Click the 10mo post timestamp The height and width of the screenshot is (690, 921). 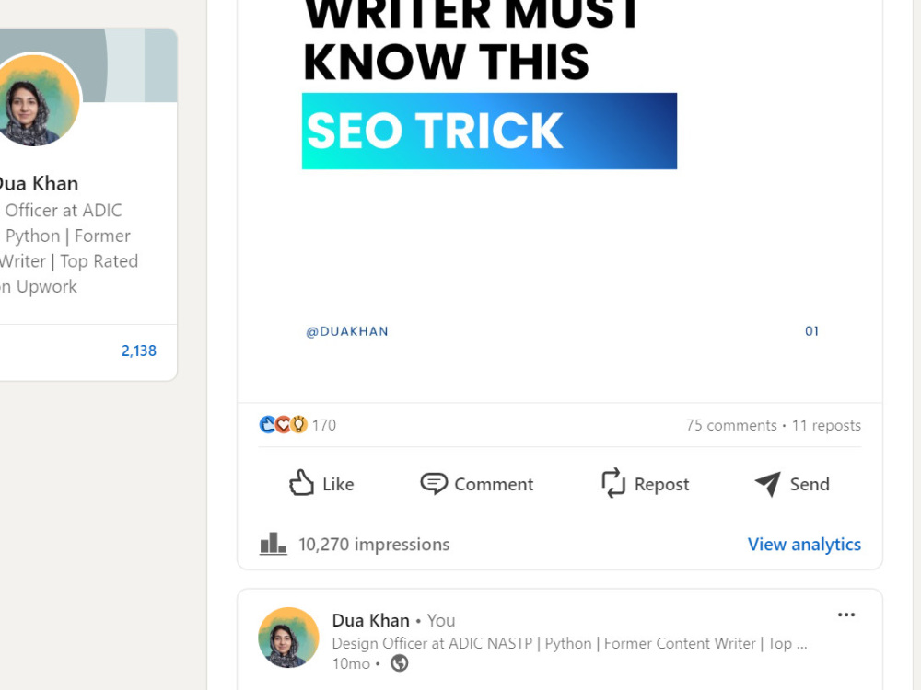pos(350,663)
